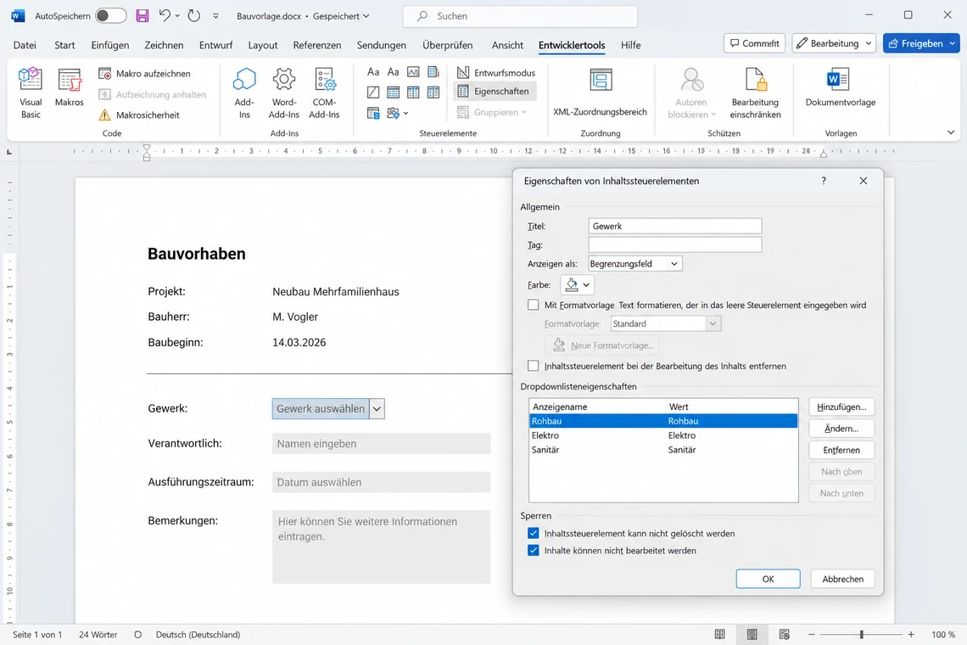
Task: Expand the Freigeben dropdown arrow
Action: pyautogui.click(x=953, y=43)
